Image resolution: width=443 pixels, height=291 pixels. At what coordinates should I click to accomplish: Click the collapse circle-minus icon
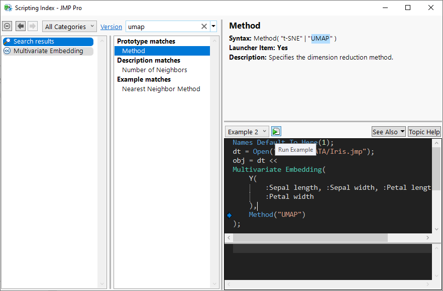(7, 27)
